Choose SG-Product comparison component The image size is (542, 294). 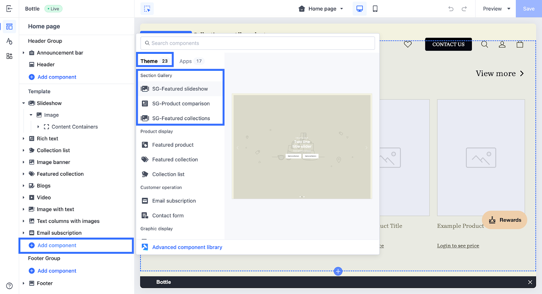pos(180,104)
